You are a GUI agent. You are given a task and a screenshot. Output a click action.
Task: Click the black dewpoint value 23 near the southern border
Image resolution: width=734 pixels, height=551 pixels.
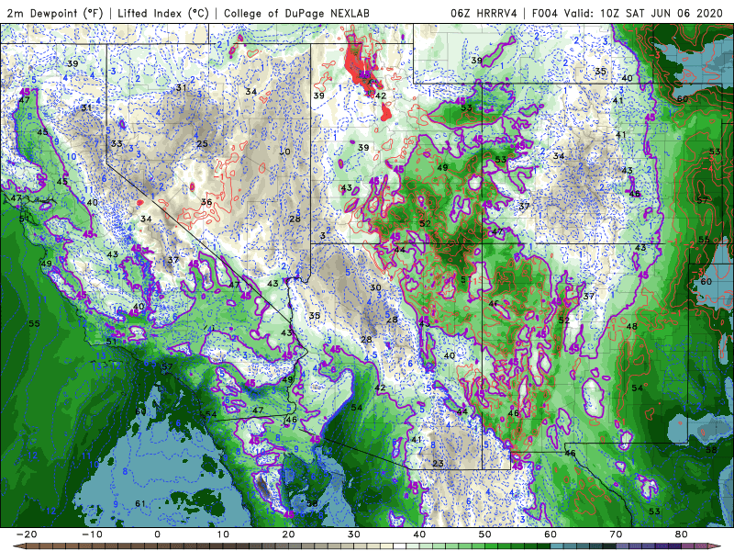[x=439, y=464]
